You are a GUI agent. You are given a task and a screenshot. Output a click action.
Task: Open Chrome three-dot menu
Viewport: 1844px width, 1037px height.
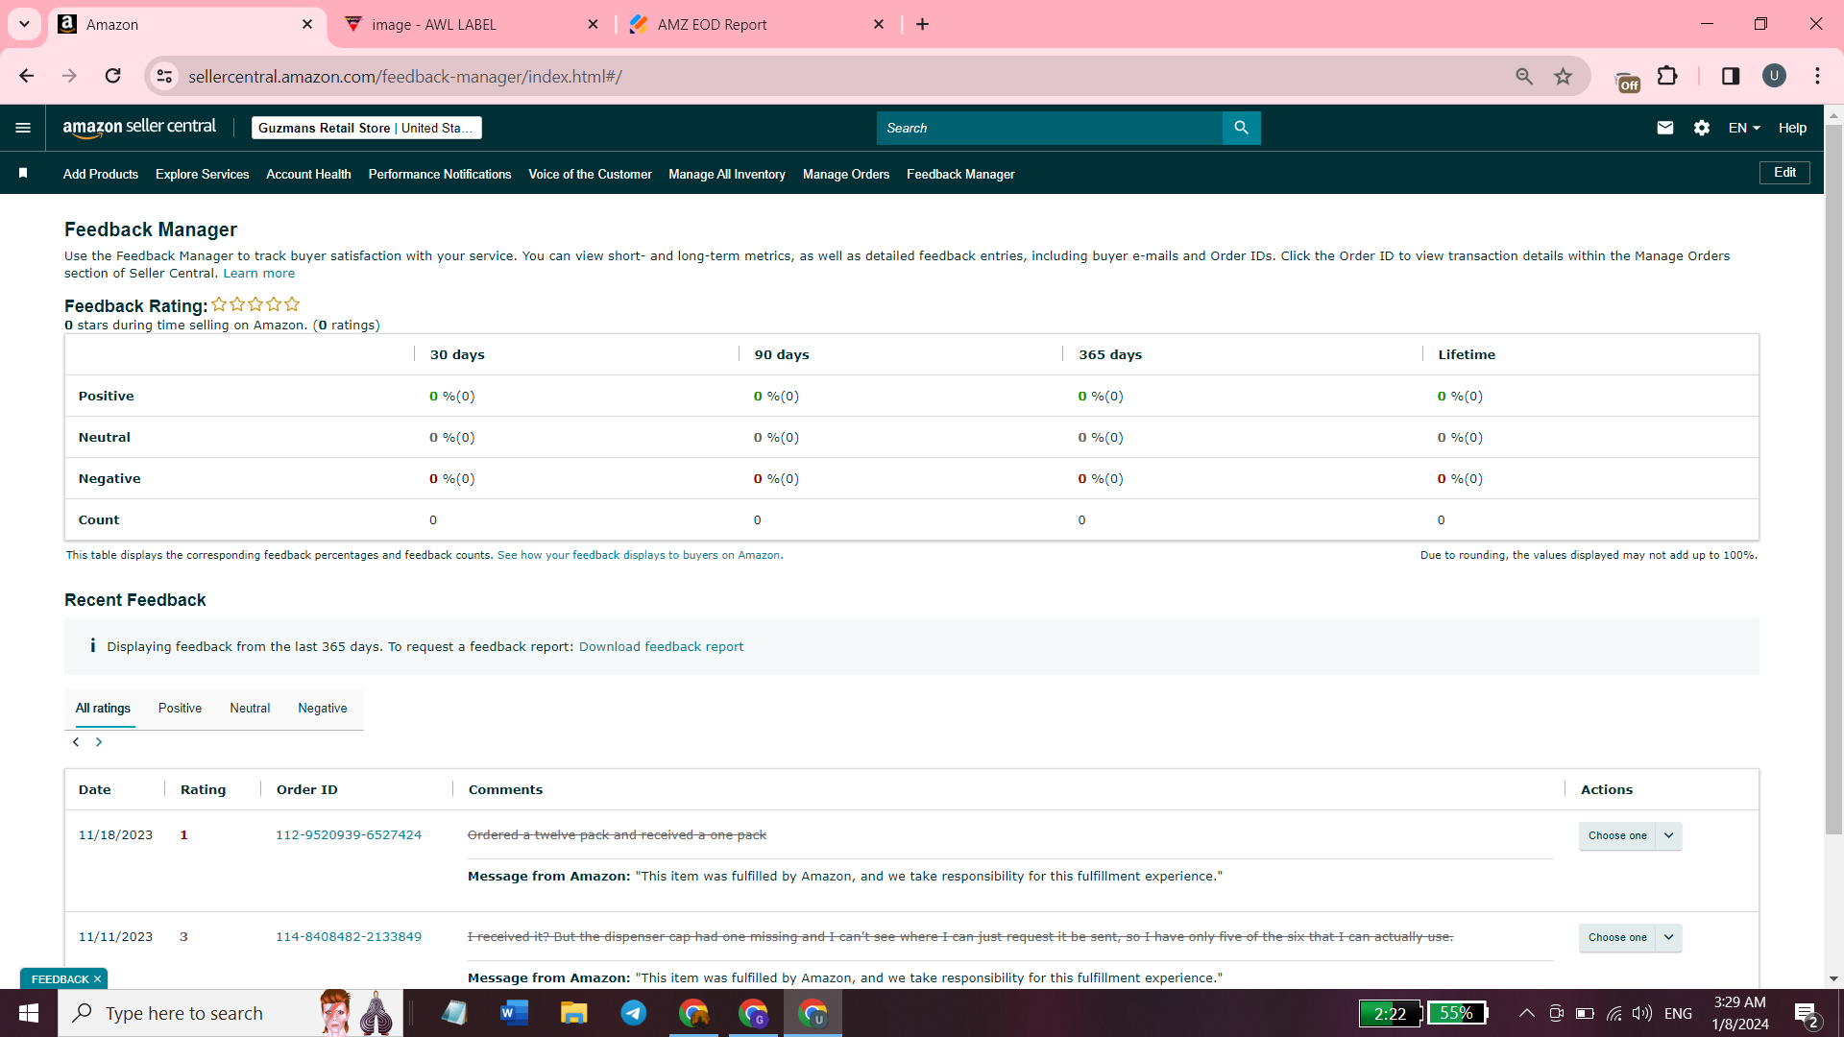click(1817, 76)
